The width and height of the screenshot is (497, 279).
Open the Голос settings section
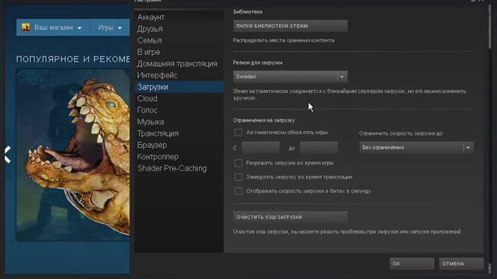(179, 110)
